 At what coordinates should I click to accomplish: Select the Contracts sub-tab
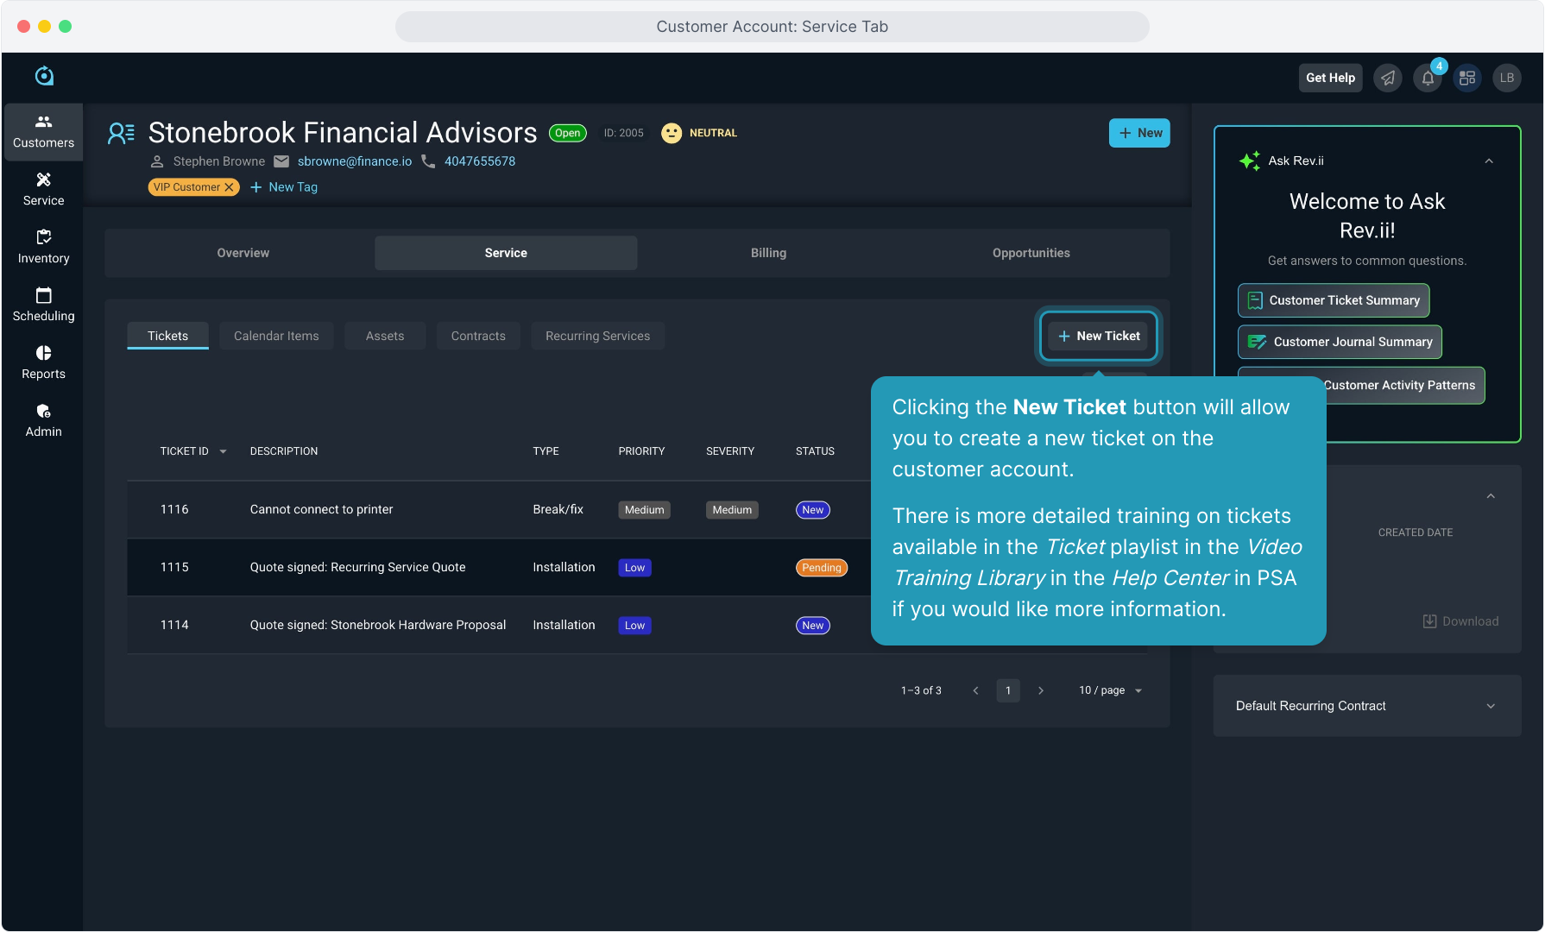[x=478, y=336]
